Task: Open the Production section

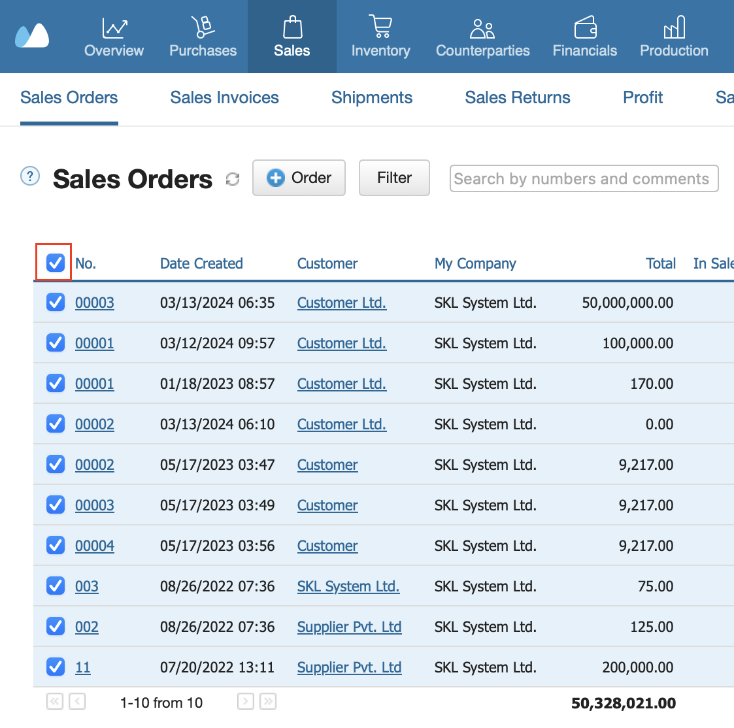Action: pos(674,37)
